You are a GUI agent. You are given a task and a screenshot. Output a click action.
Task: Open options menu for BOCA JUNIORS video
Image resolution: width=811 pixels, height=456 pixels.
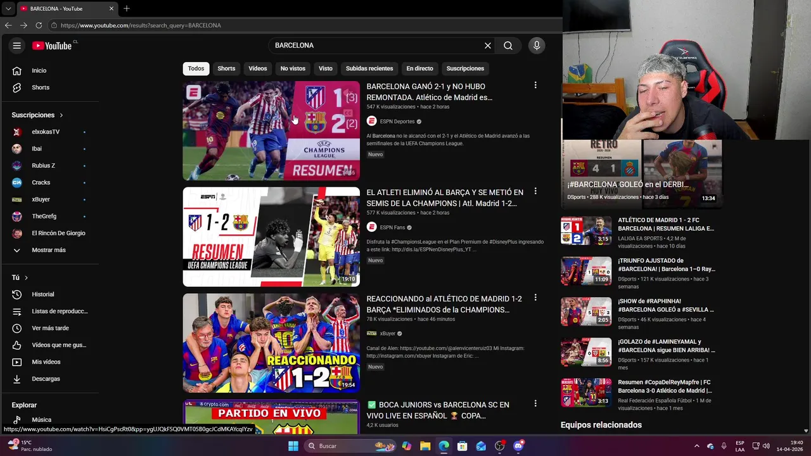[x=535, y=403]
